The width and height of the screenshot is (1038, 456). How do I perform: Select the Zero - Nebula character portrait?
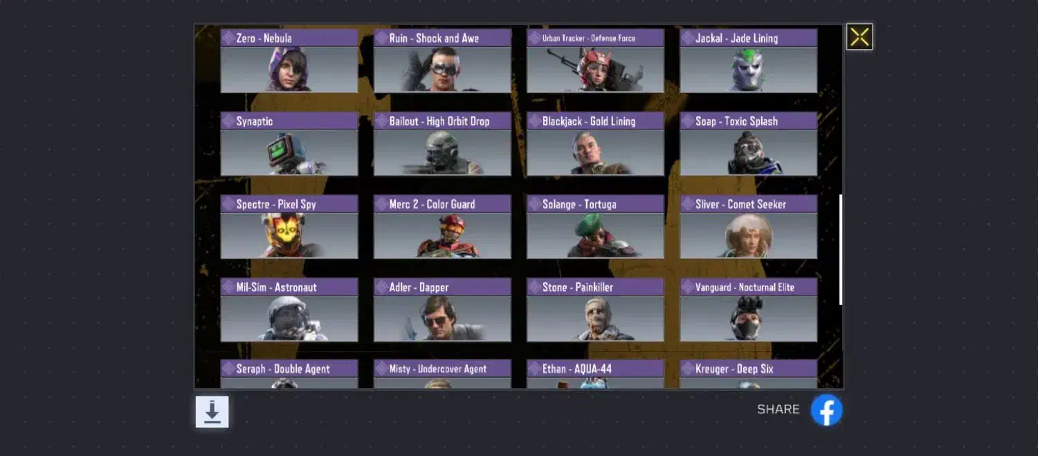coord(289,69)
